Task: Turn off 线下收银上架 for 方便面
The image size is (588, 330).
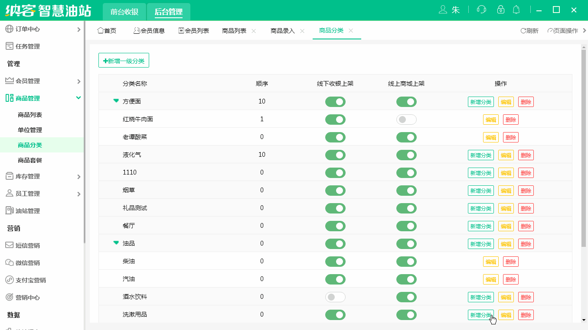Action: (x=335, y=101)
